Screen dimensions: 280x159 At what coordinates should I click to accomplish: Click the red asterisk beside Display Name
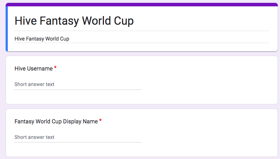tap(100, 120)
